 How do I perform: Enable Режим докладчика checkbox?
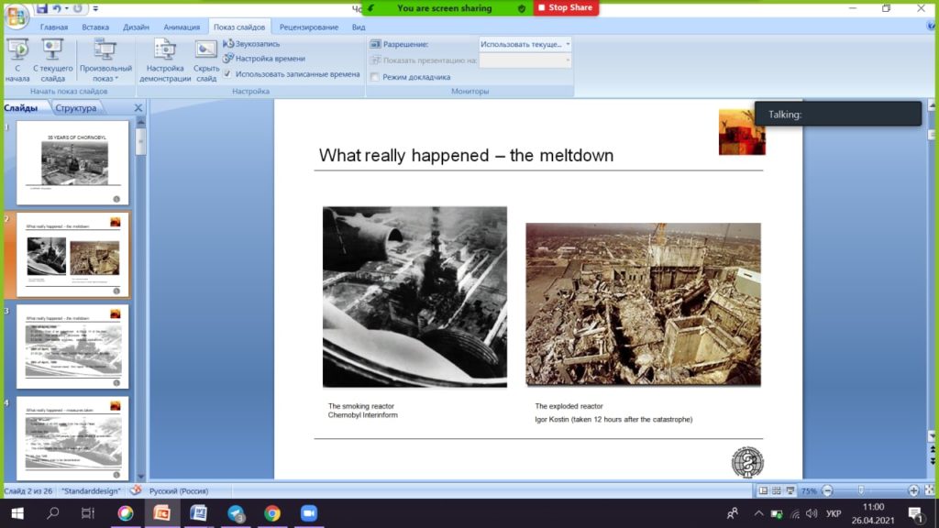coord(375,77)
